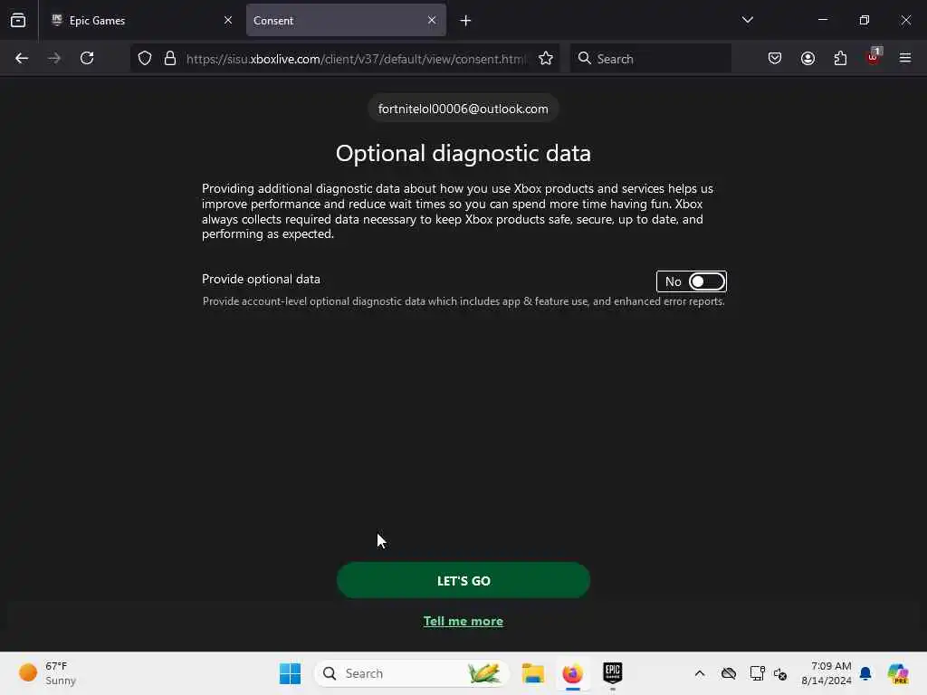The width and height of the screenshot is (927, 695).
Task: Show hidden system tray icons
Action: pos(700,673)
